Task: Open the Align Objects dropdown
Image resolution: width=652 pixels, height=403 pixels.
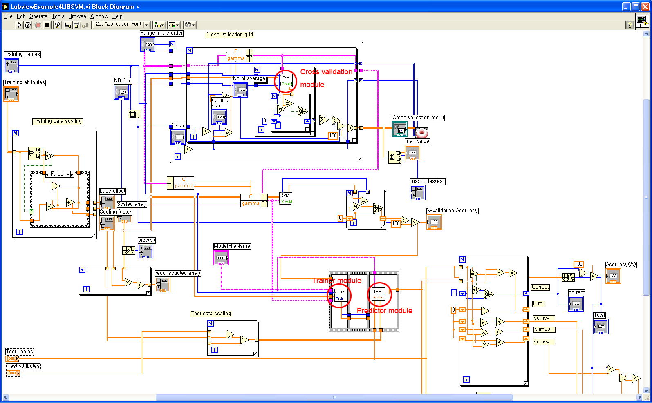Action: (159, 25)
